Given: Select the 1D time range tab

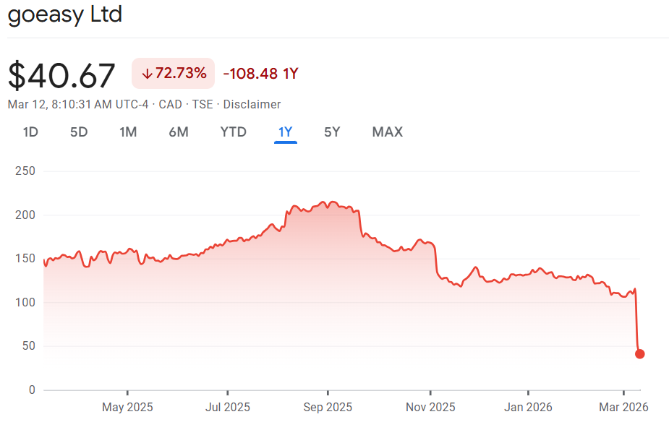Looking at the screenshot, I should tap(30, 132).
